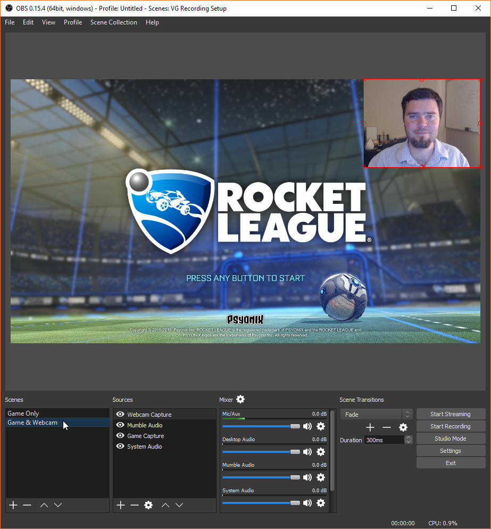Click the Mixer panel scrollbar
The height and width of the screenshot is (529, 491).
coord(332,450)
